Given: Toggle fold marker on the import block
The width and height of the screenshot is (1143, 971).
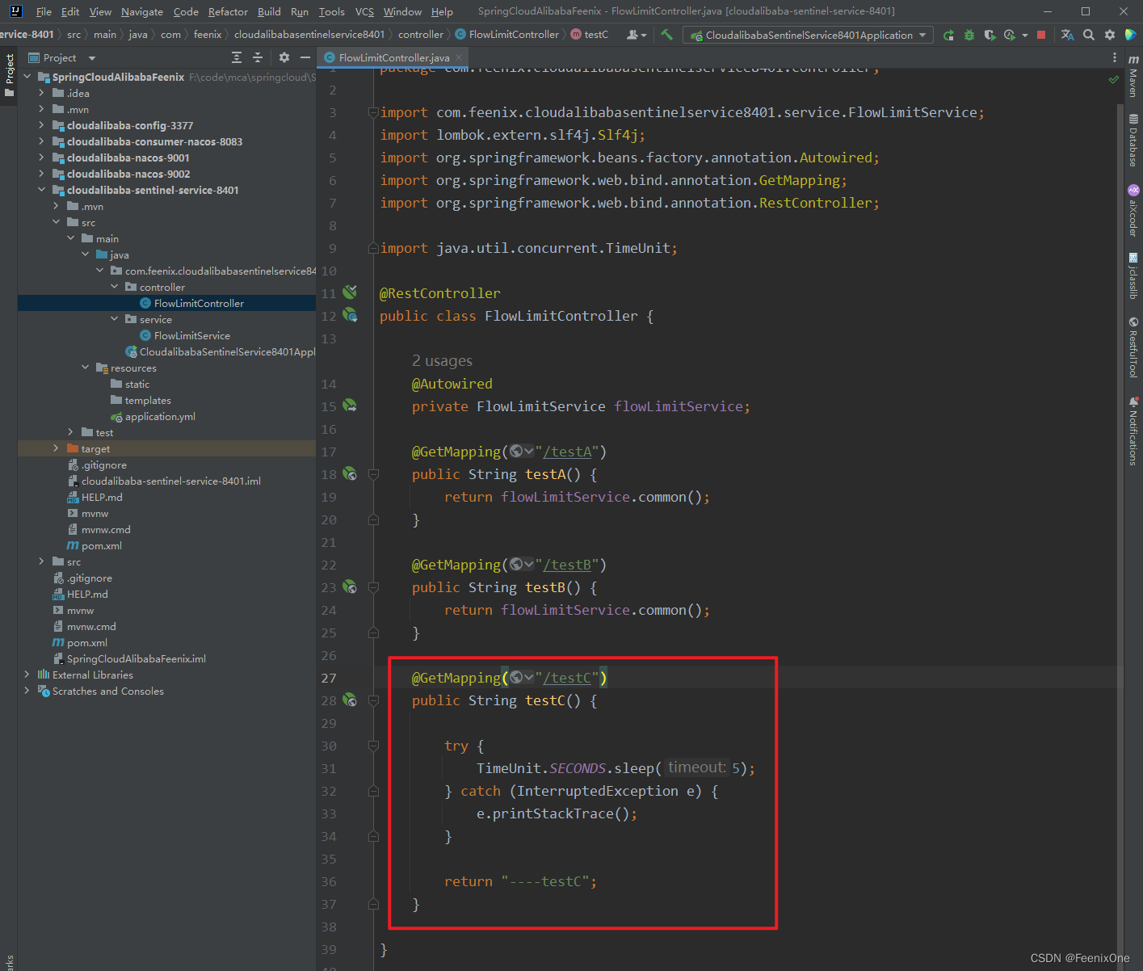Looking at the screenshot, I should point(373,112).
